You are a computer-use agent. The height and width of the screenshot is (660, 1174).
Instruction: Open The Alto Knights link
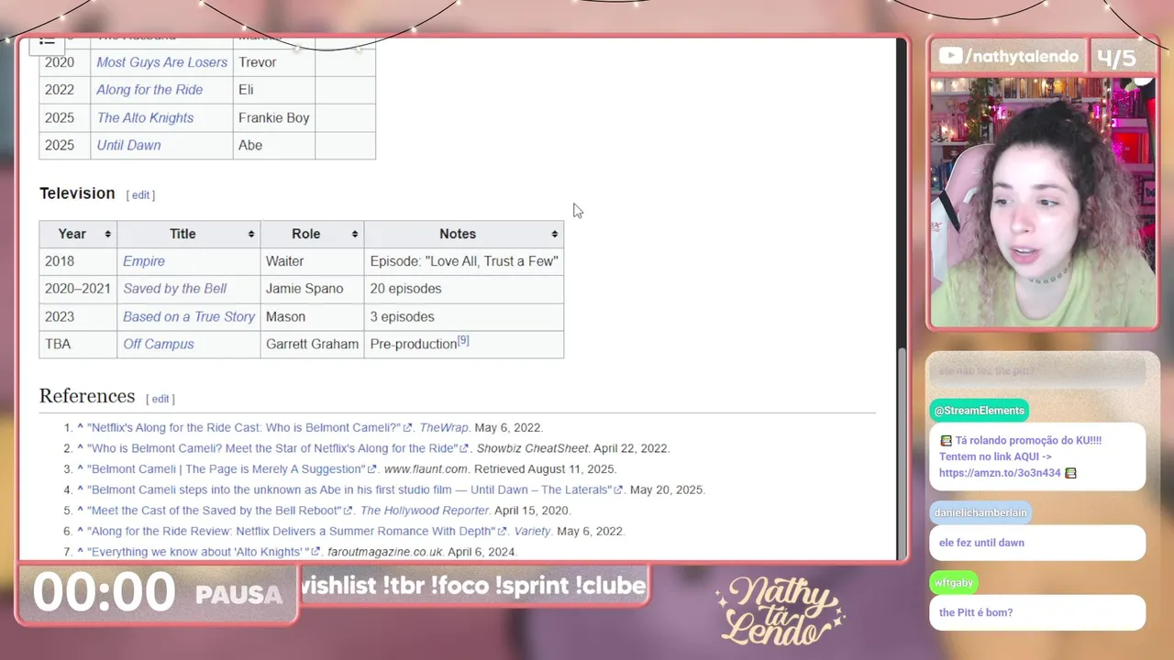145,117
